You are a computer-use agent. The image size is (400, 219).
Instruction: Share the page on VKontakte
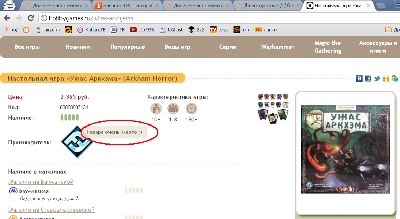tap(359, 79)
